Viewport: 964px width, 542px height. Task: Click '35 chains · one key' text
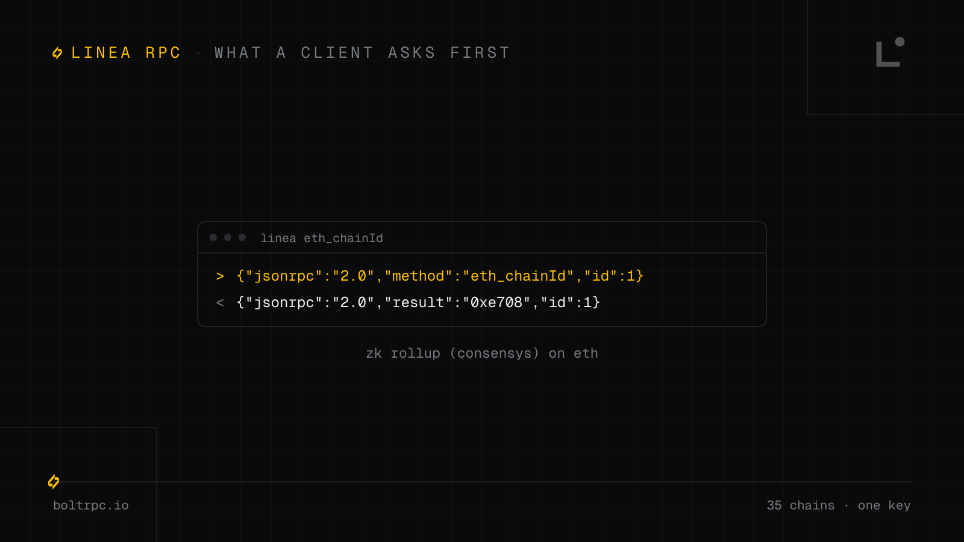click(x=839, y=505)
